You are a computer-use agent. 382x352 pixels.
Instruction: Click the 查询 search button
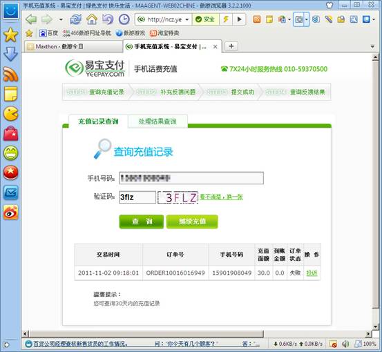pos(142,222)
